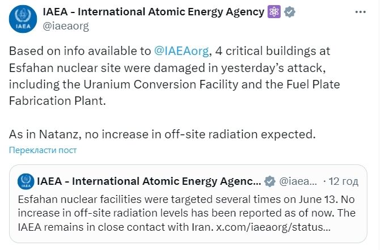This screenshot has width=381, height=250.
Task: Open the IAEA account name at the top
Action: pos(154,12)
